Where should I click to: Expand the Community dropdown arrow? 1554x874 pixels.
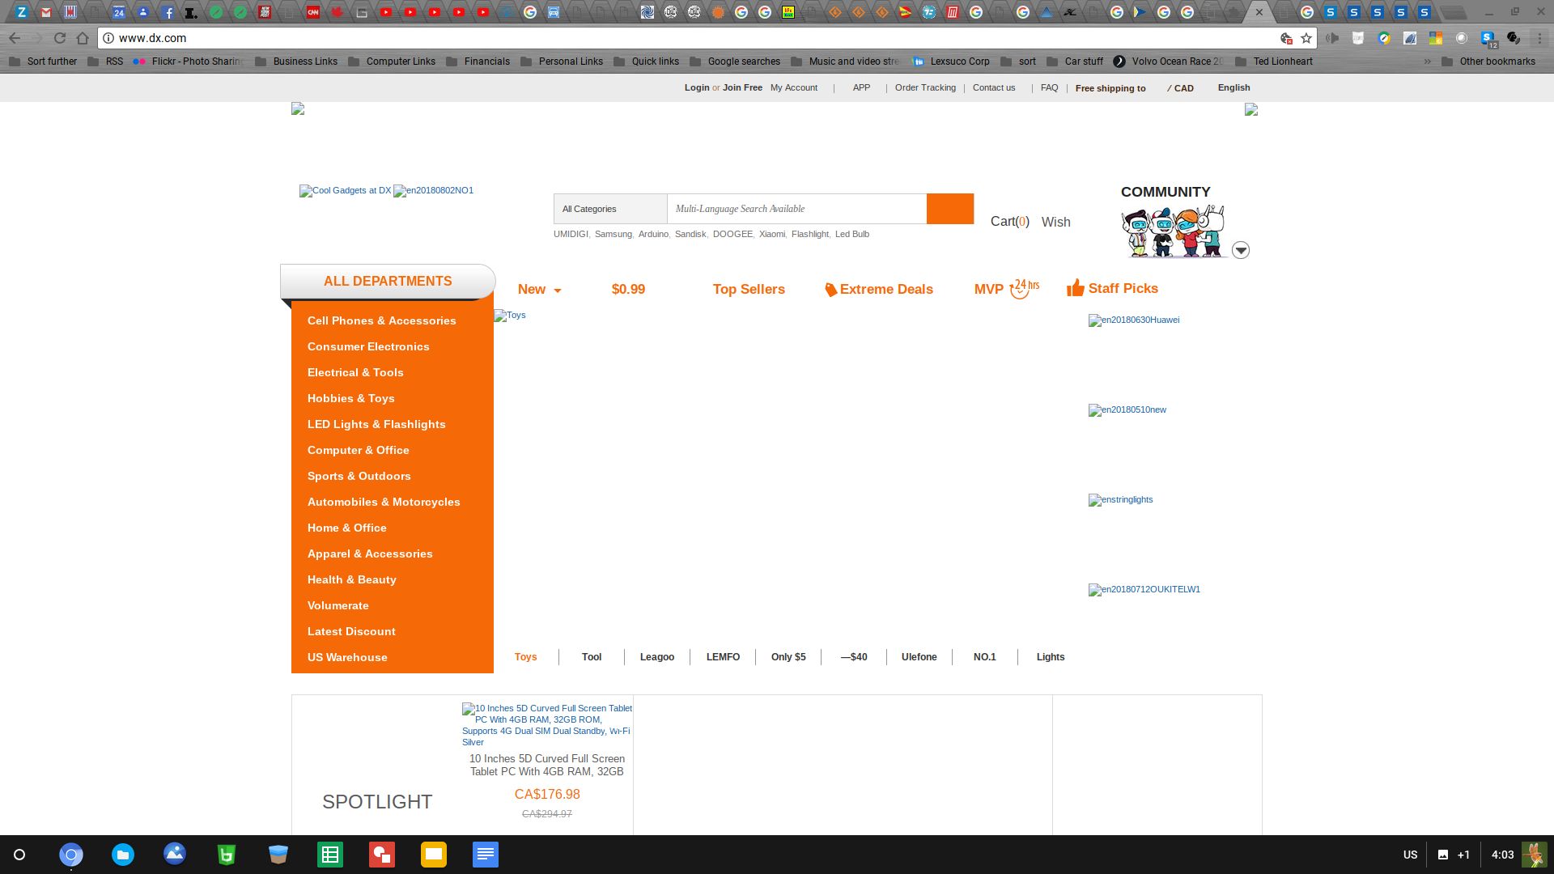(1241, 250)
